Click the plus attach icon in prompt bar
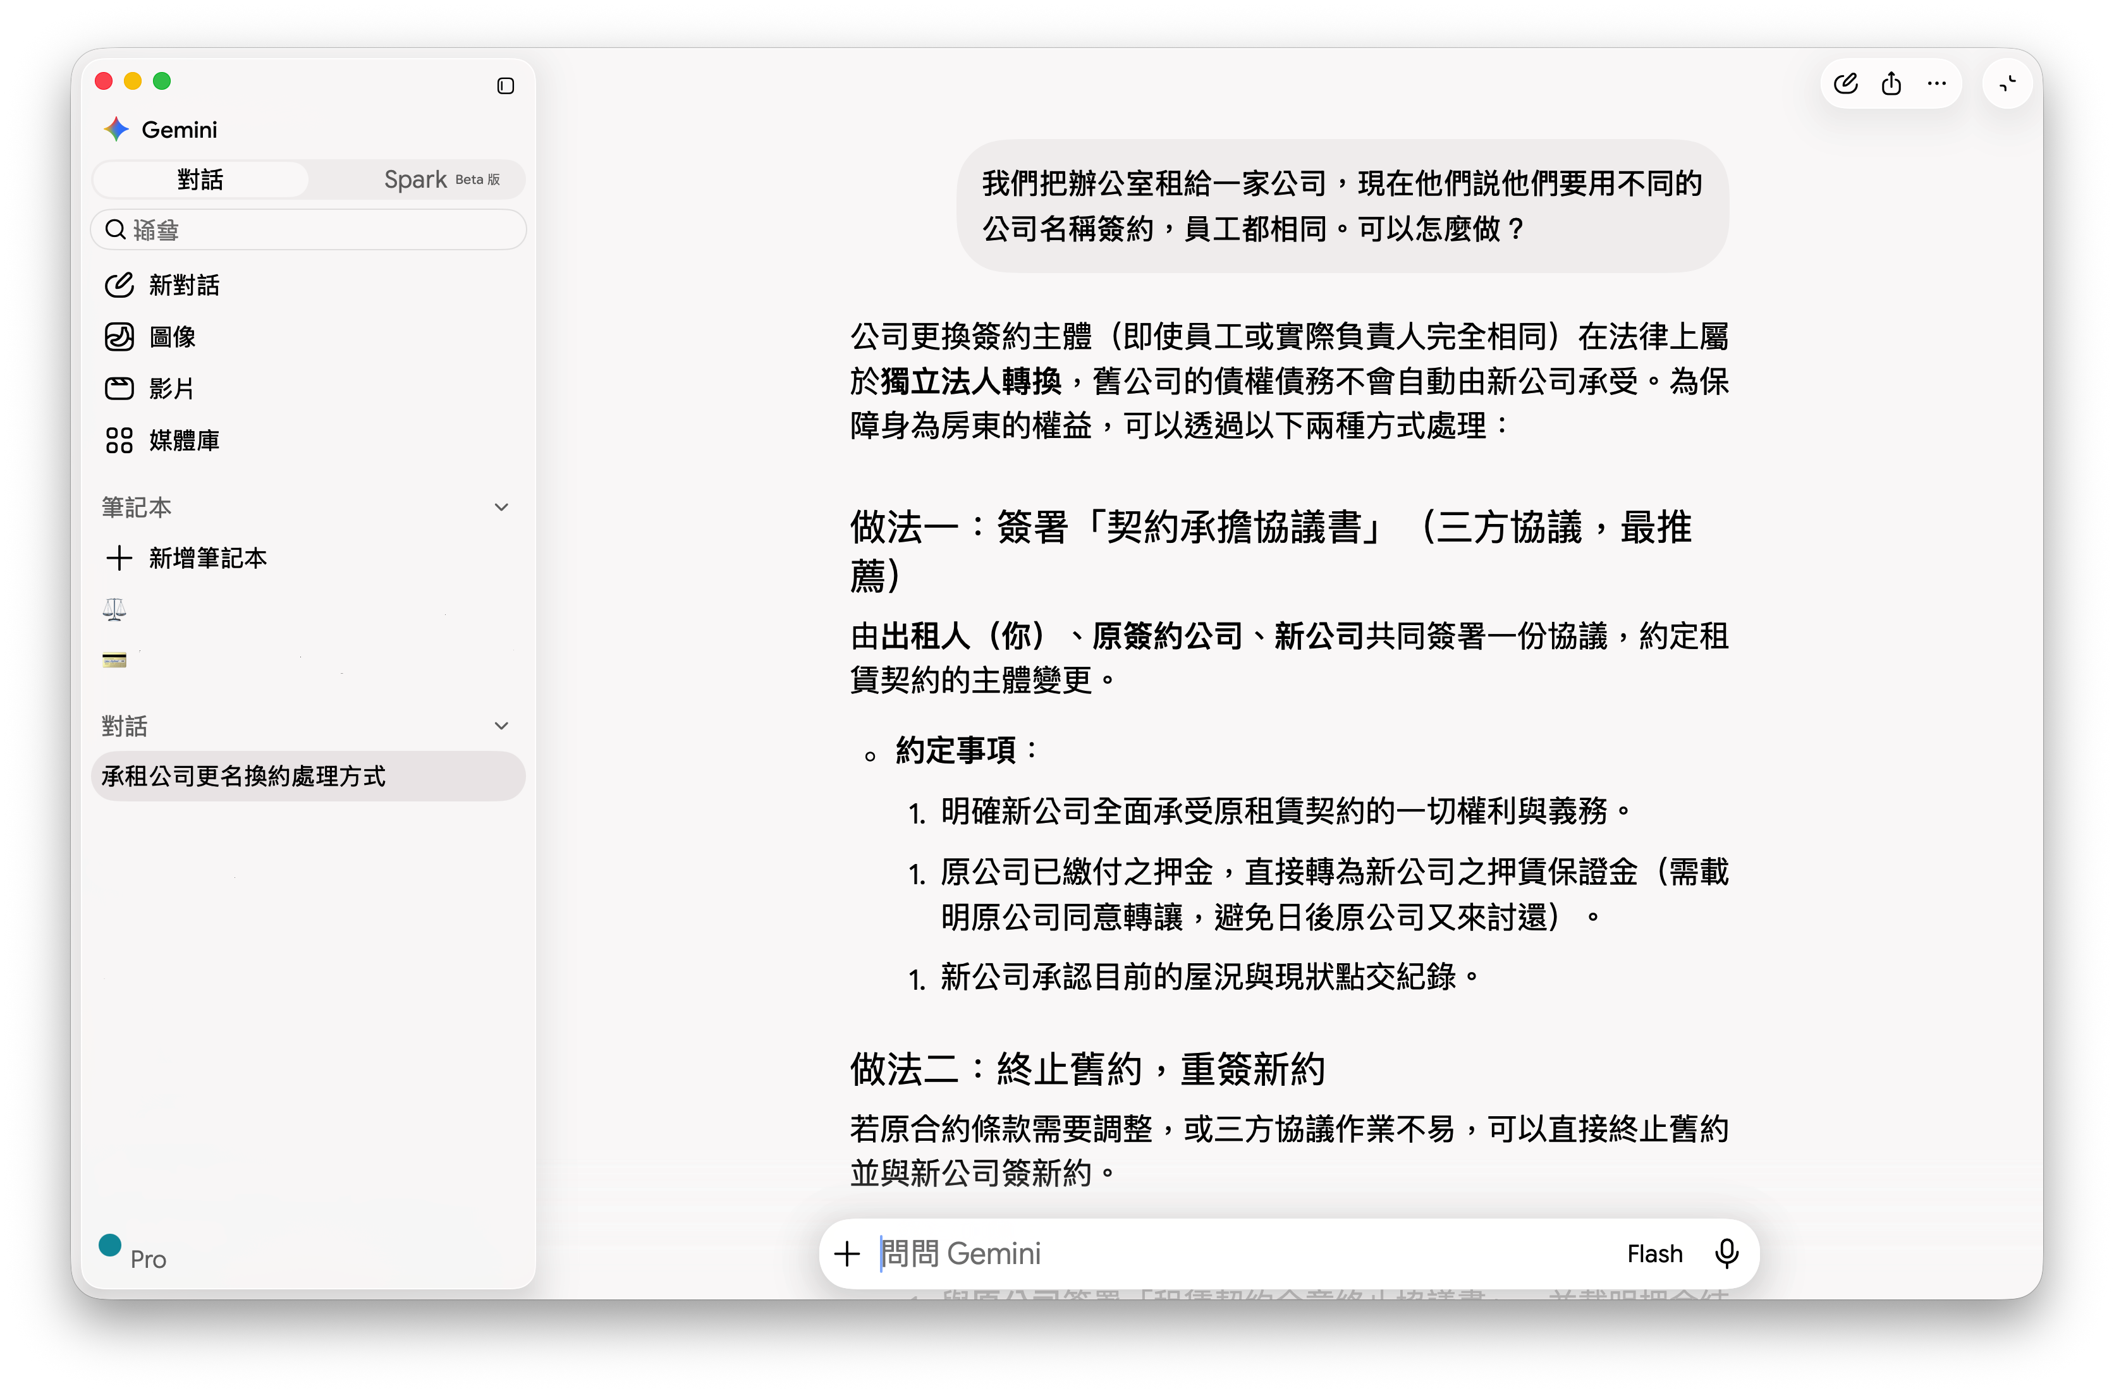2114x1393 pixels. (x=848, y=1253)
